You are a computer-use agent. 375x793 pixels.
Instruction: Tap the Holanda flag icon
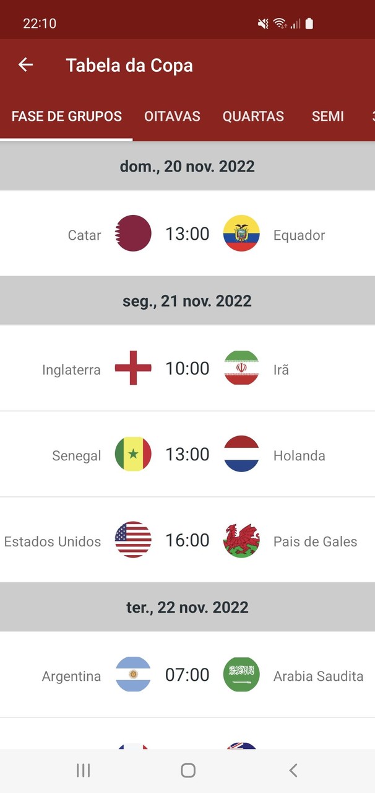[x=241, y=454]
